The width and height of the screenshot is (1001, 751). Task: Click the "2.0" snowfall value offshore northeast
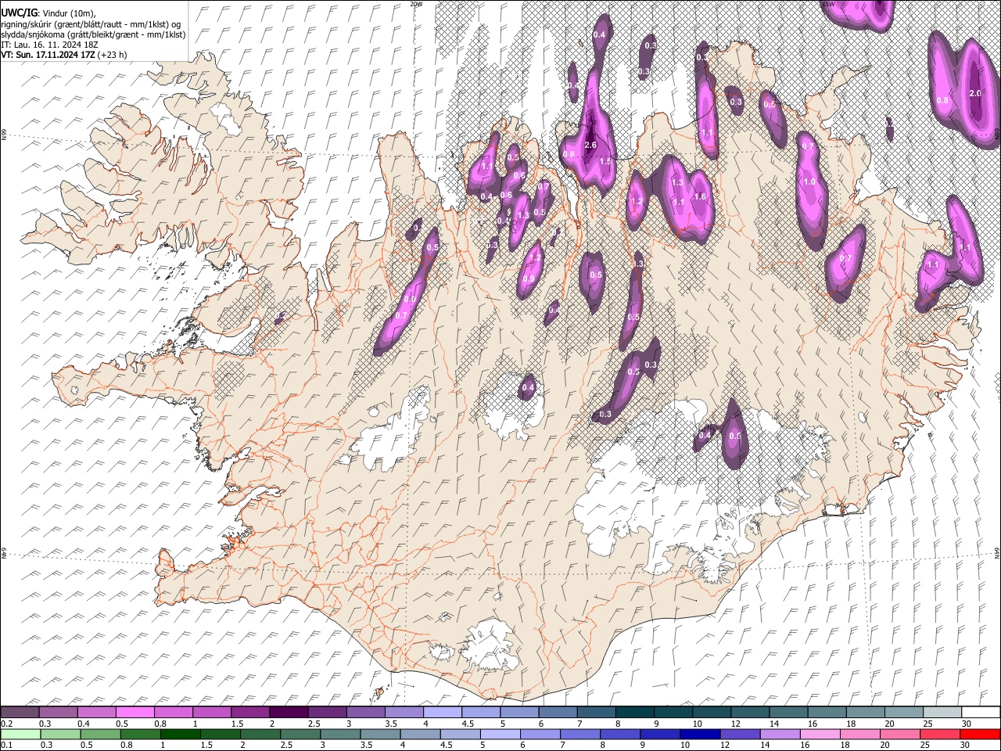tap(974, 93)
